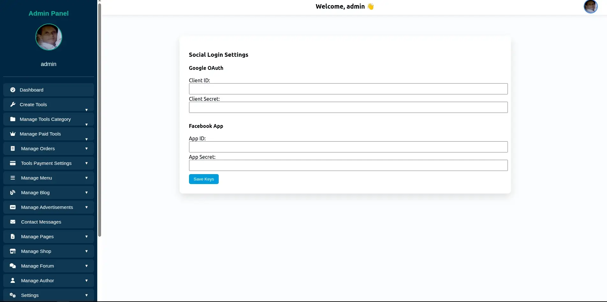Click the wrench icon for Create Tools
Screen dimensions: 607x302
(13, 105)
